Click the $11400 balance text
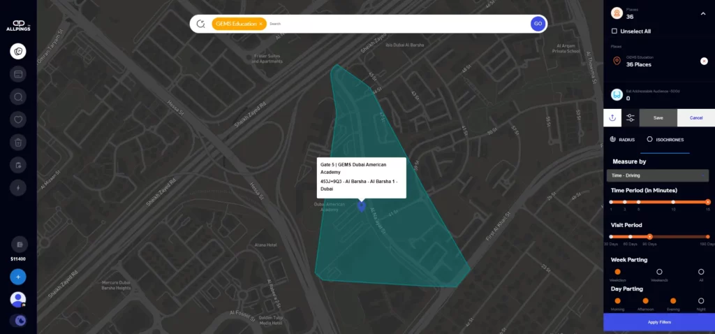This screenshot has height=334, width=715. tap(18, 259)
